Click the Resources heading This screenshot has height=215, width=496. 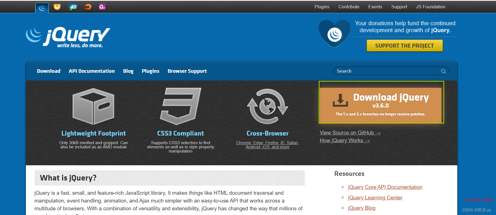tap(349, 174)
